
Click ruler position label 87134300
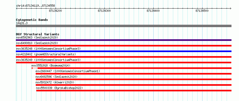(x=104, y=11)
